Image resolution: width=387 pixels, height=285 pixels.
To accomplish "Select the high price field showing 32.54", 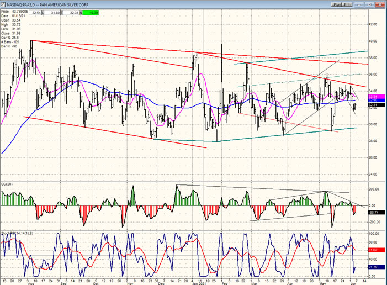I will (x=39, y=12).
